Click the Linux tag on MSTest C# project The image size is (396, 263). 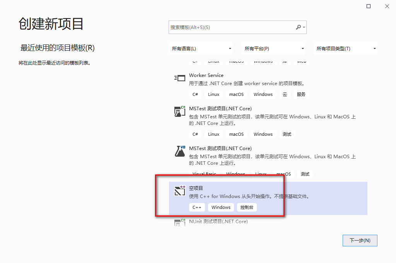pyautogui.click(x=213, y=134)
